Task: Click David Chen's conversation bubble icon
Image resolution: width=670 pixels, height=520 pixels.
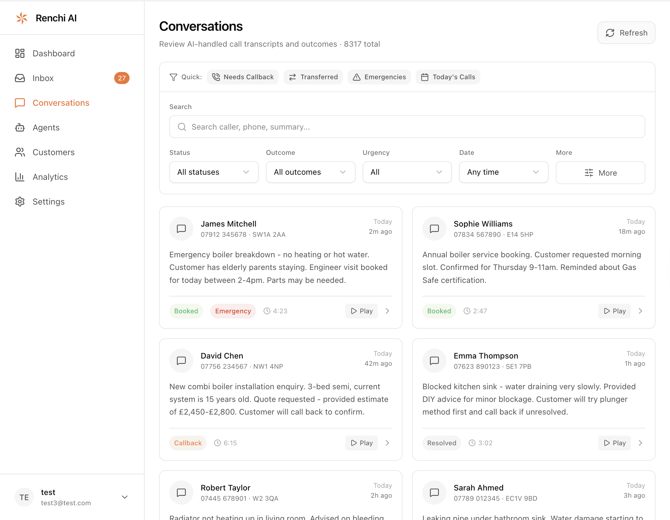Action: pyautogui.click(x=181, y=360)
